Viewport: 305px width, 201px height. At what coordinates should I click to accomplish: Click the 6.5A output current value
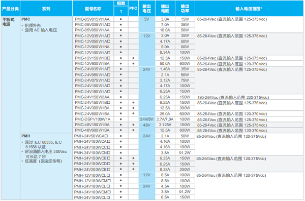coord(165,197)
